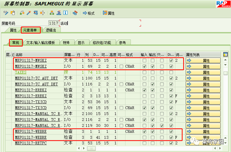Select the 显示 sub-tab

click(x=81, y=43)
